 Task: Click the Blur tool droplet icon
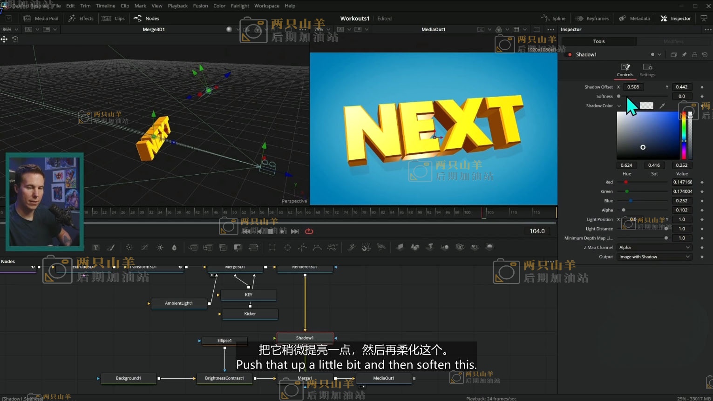[x=174, y=248]
